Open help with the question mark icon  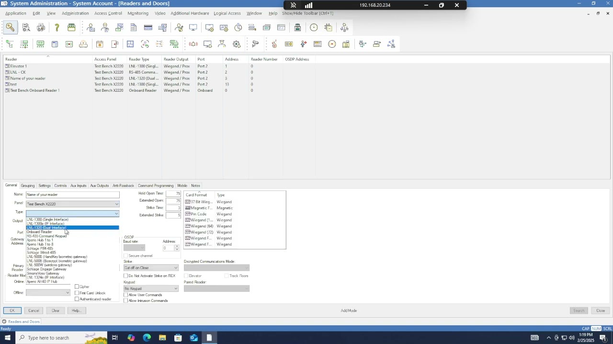(x=57, y=28)
